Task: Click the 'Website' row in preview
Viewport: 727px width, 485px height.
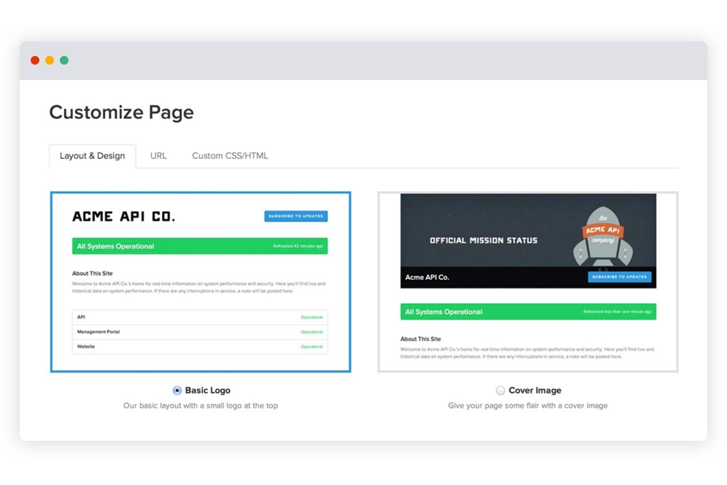Action: click(200, 346)
